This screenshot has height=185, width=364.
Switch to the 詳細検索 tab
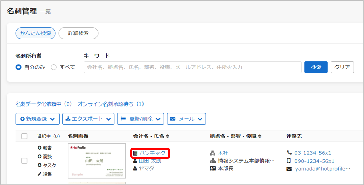tap(78, 33)
